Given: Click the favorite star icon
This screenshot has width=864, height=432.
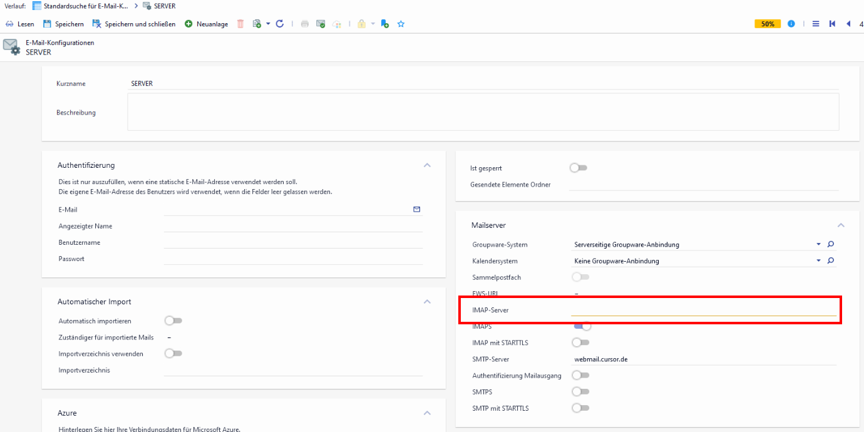Looking at the screenshot, I should pos(401,24).
